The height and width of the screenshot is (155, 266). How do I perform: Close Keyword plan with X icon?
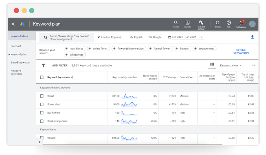pos(13,24)
